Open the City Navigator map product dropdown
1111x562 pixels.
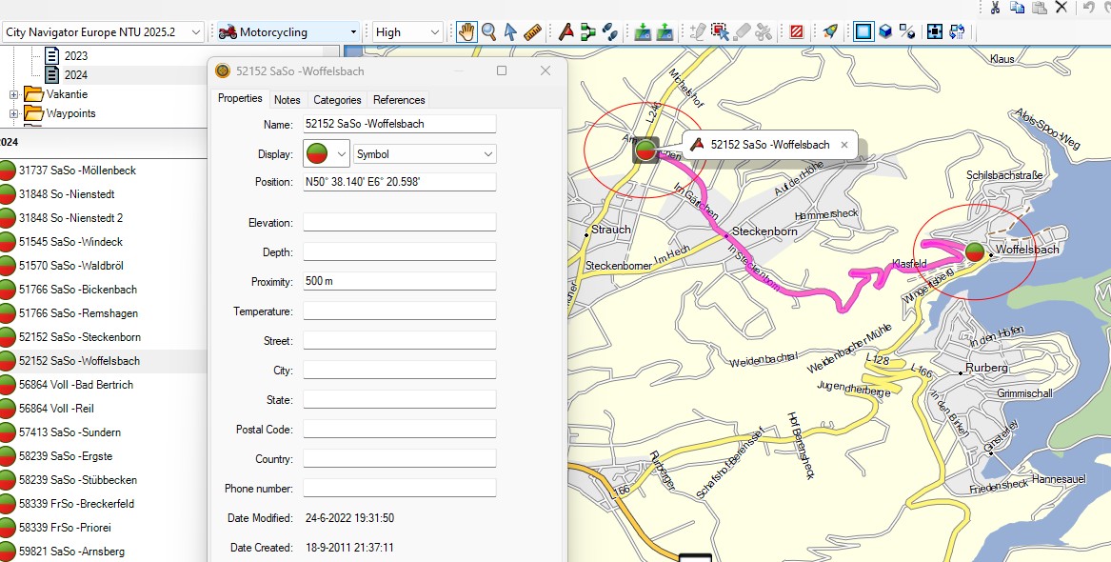tap(103, 31)
